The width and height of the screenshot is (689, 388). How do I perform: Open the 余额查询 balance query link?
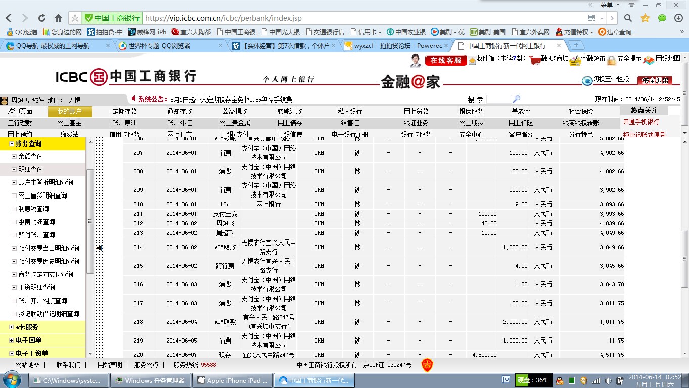[30, 157]
